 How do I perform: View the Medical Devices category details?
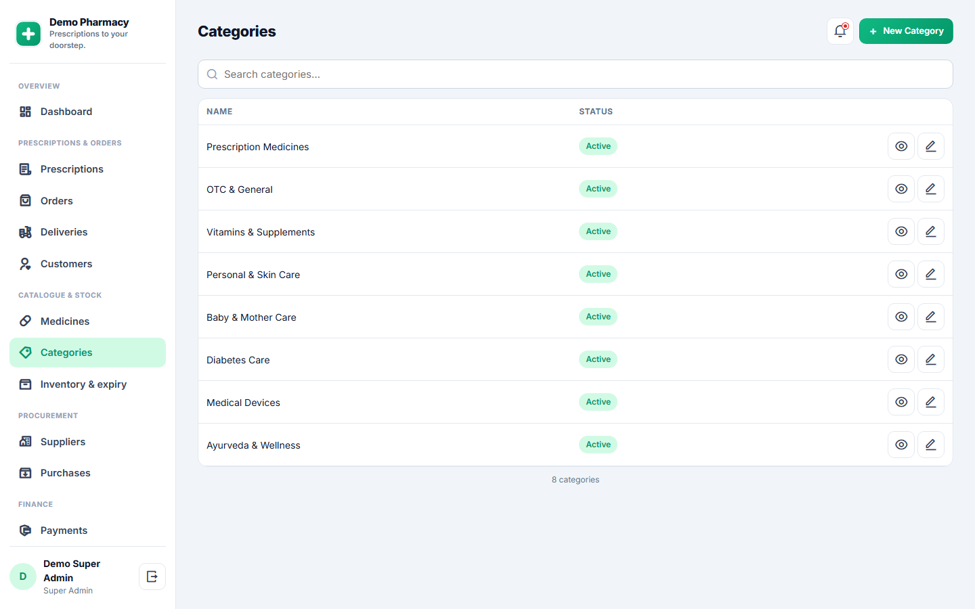tap(901, 402)
